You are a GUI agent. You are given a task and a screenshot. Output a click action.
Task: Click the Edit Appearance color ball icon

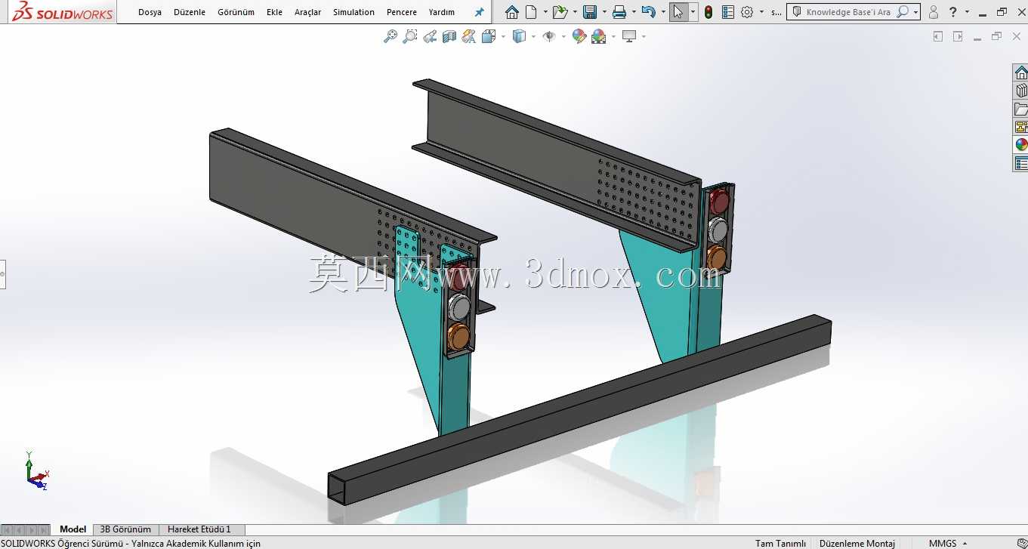coord(579,36)
